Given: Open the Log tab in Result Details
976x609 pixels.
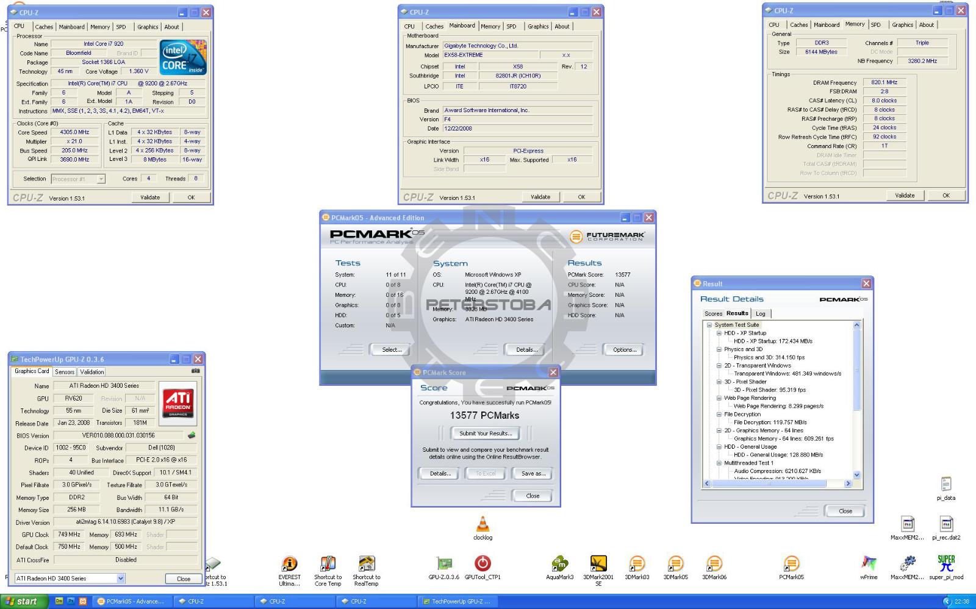Looking at the screenshot, I should [761, 313].
